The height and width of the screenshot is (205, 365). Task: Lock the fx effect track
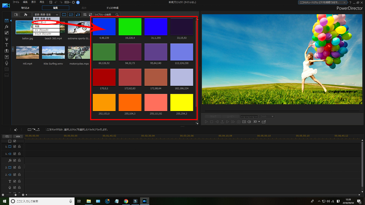(x=19, y=160)
